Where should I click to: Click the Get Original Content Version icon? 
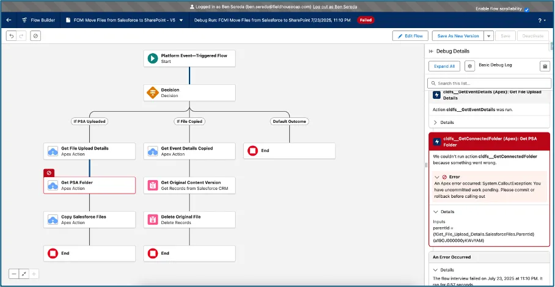(152, 185)
